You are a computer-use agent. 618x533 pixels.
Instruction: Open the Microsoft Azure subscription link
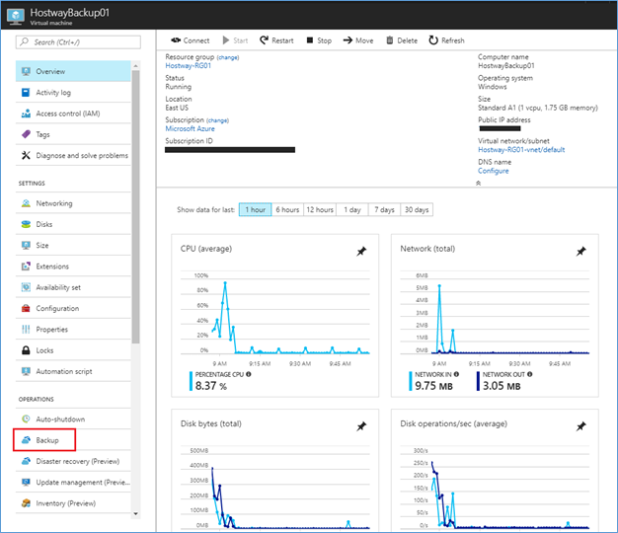click(190, 129)
